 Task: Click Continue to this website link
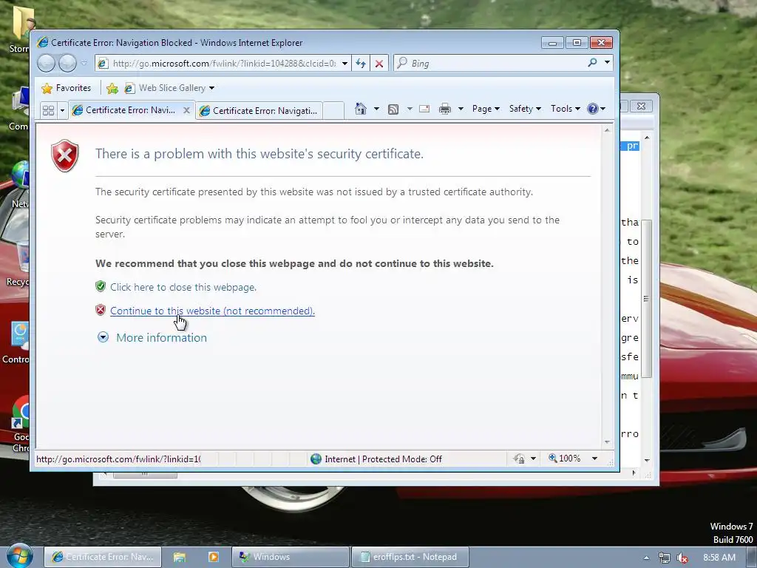coord(212,311)
